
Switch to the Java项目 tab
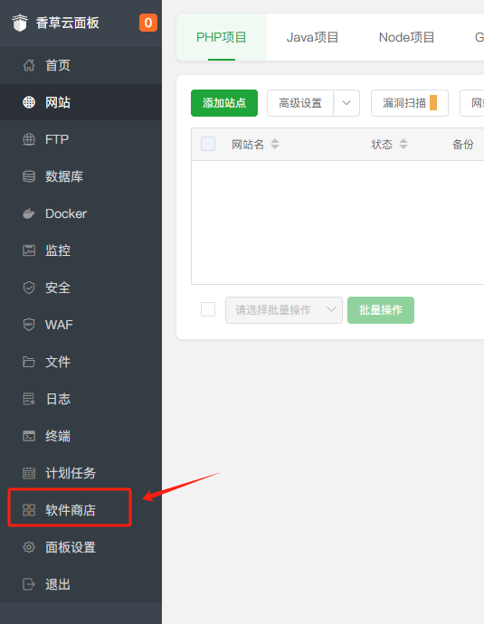[312, 37]
